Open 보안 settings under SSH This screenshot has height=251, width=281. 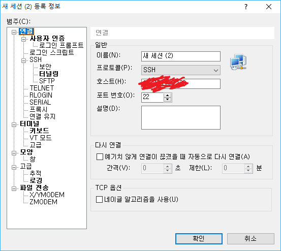click(45, 67)
